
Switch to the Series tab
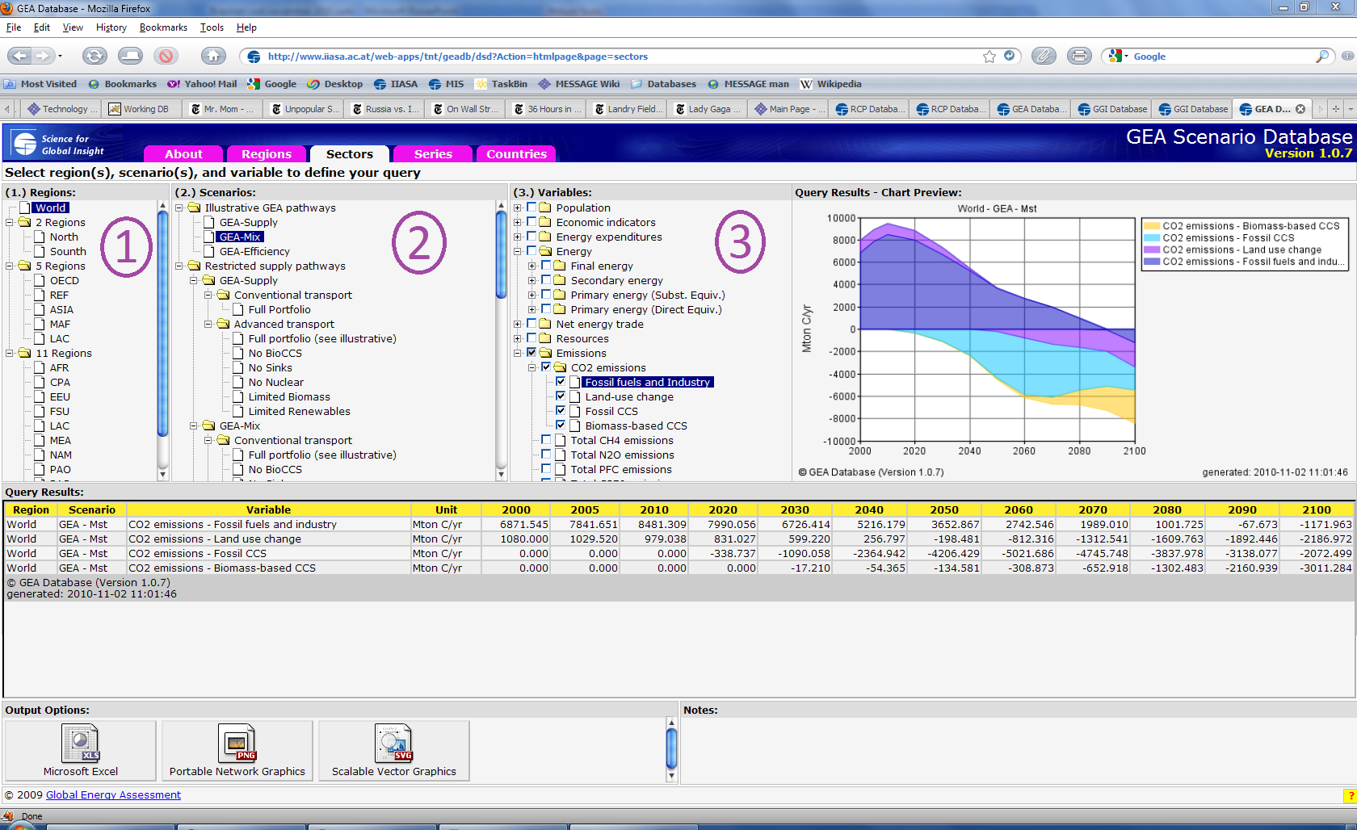[x=433, y=153]
